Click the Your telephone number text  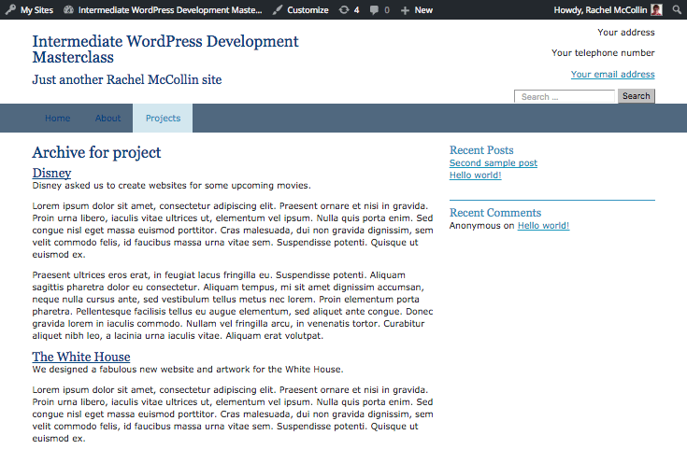click(x=603, y=53)
